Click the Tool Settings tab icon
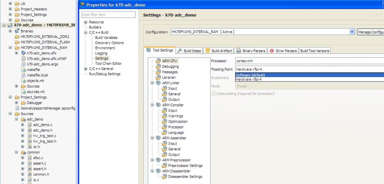The height and width of the screenshot is (184, 384). [148, 50]
